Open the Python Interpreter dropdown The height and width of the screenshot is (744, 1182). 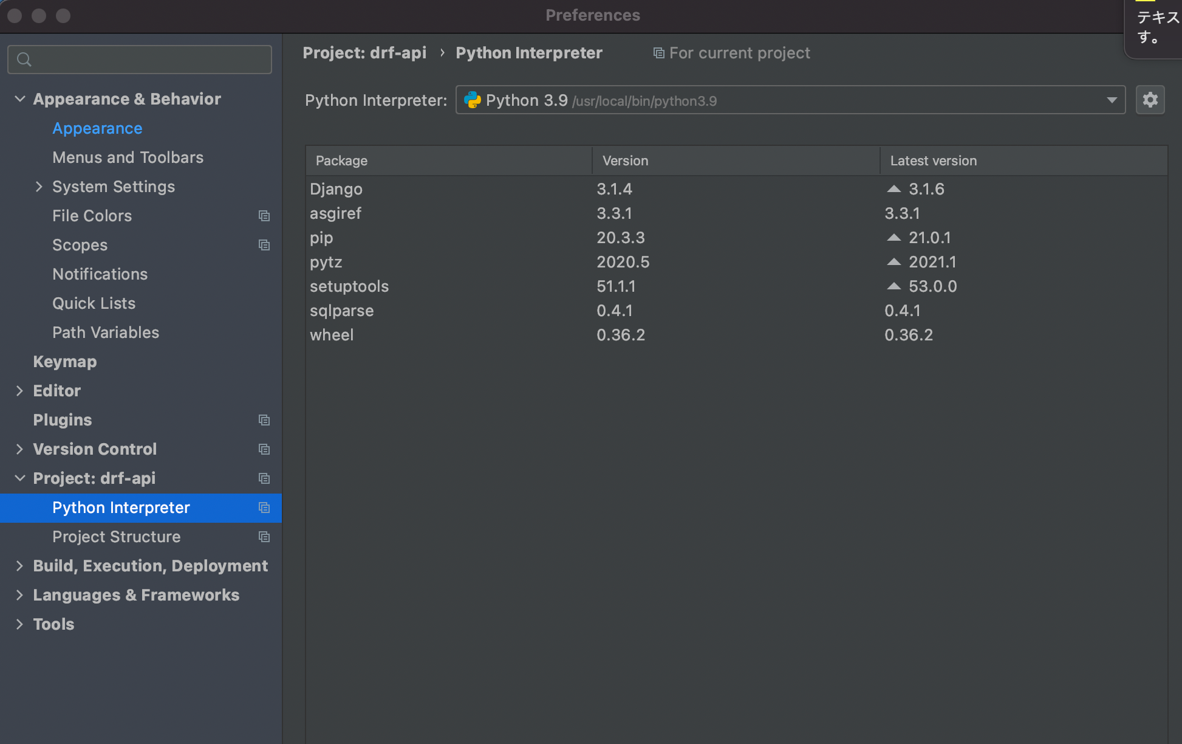tap(1111, 100)
